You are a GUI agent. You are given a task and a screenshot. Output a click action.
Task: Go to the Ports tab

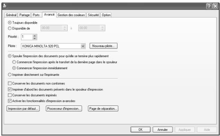36,15
